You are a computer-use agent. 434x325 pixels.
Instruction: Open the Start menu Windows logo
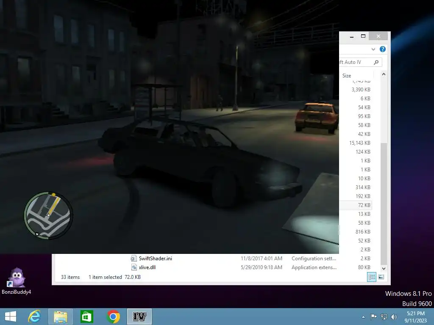(x=11, y=317)
